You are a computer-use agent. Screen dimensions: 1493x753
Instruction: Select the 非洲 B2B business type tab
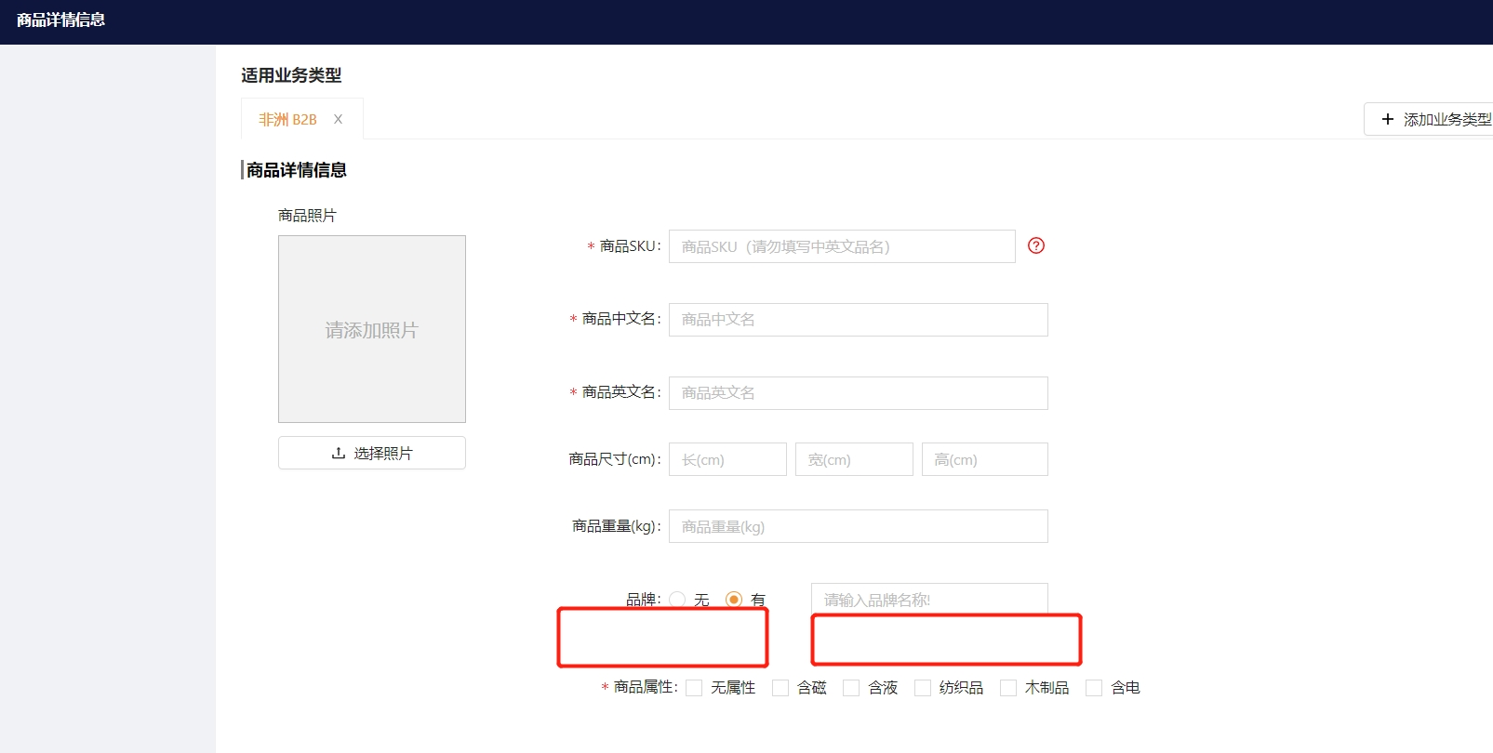coord(287,119)
